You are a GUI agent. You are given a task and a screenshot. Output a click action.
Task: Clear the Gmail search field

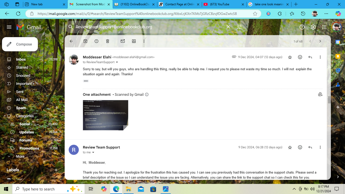pos(228,27)
